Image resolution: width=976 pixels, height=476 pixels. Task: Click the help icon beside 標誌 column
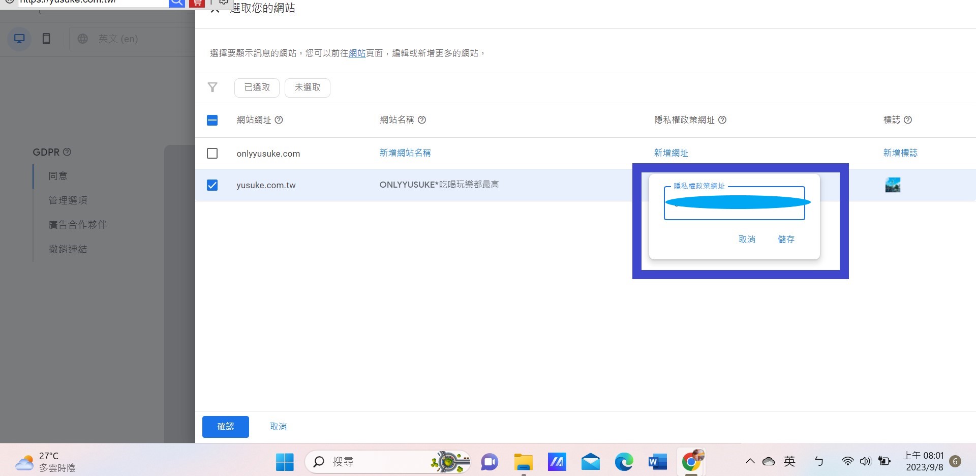click(909, 120)
